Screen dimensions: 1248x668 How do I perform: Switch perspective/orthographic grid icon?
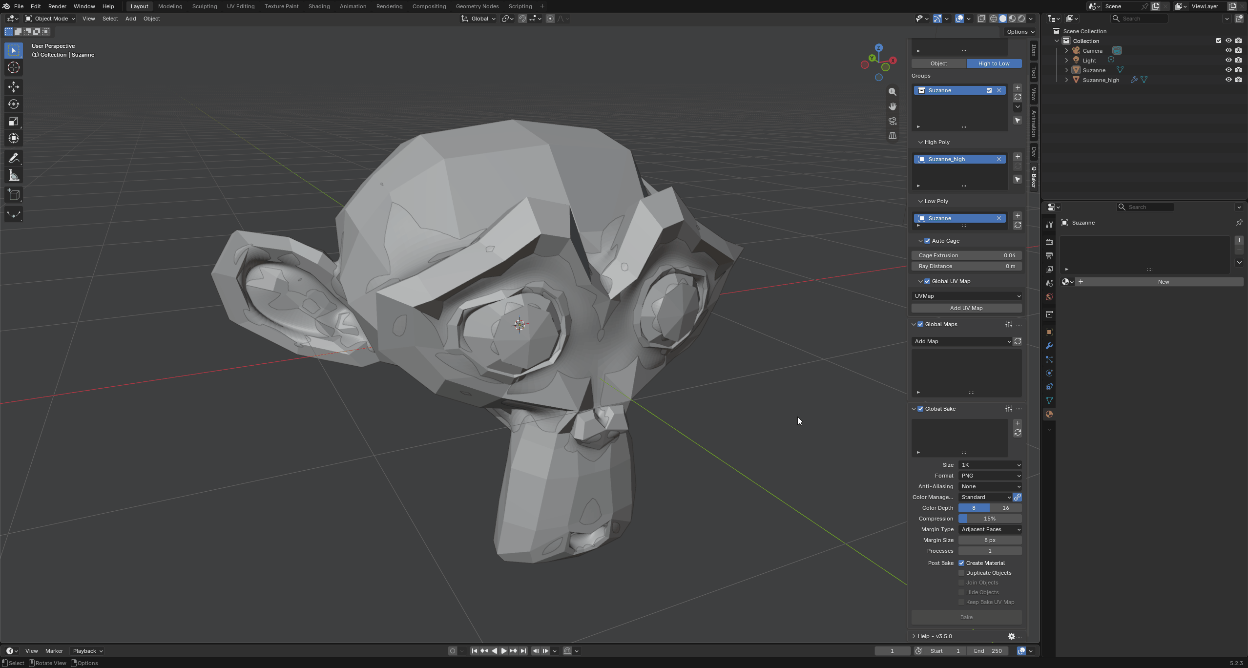pos(893,136)
